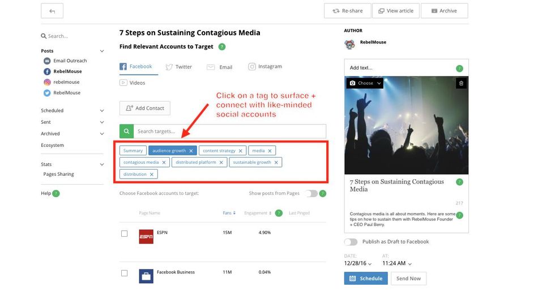Click the ESPN page logo
This screenshot has height=291, width=555.
(146, 236)
